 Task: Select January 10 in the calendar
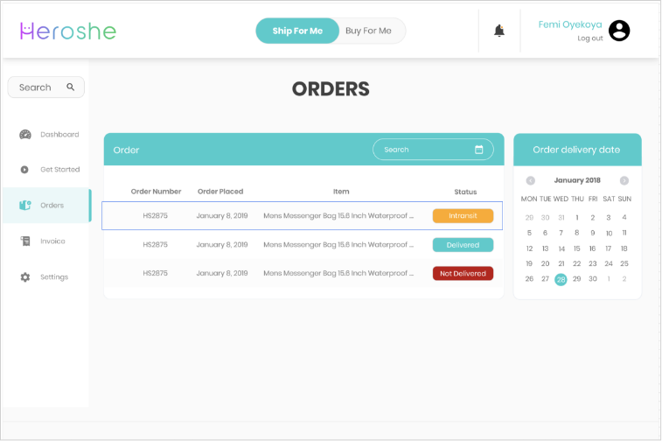(x=609, y=233)
